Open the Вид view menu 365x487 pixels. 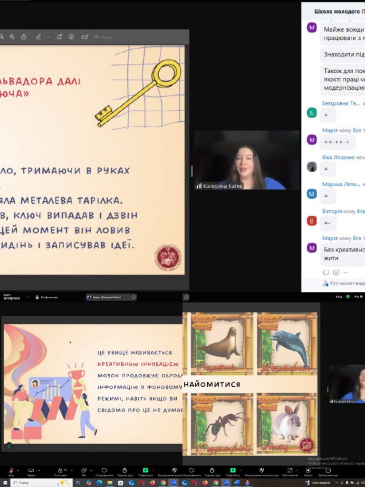coord(357,297)
